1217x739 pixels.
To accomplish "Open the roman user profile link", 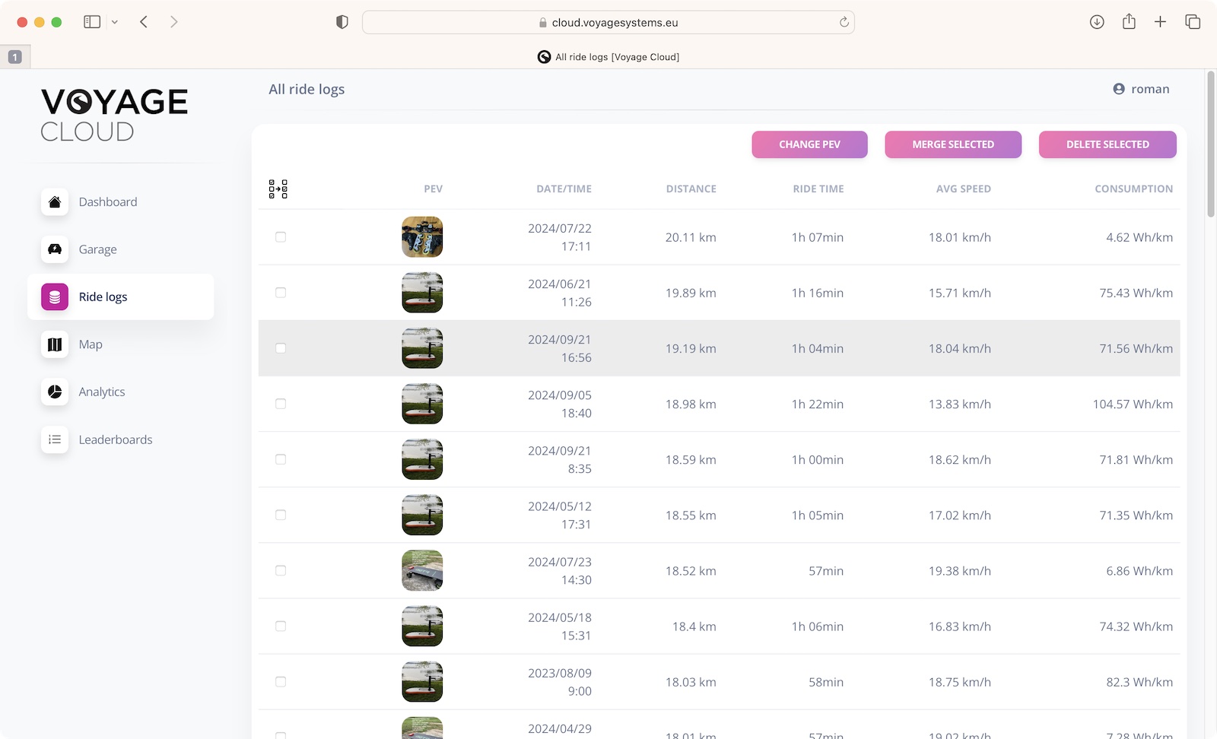I will click(1141, 89).
